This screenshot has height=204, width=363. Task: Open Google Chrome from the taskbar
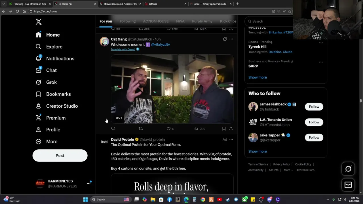(203, 199)
